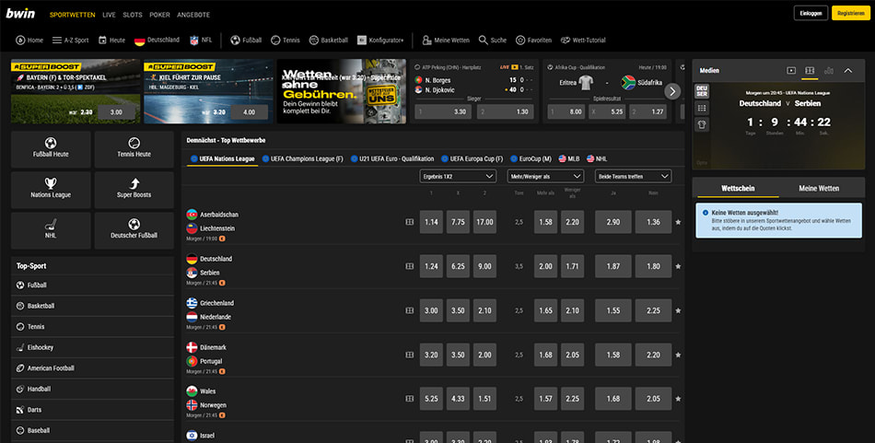This screenshot has height=443, width=875.
Task: Select the pitch view icon in Medien
Action: coord(810,71)
